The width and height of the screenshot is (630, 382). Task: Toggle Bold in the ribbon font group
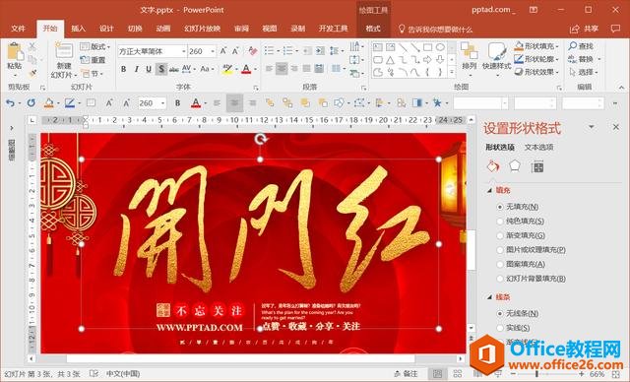pyautogui.click(x=124, y=69)
